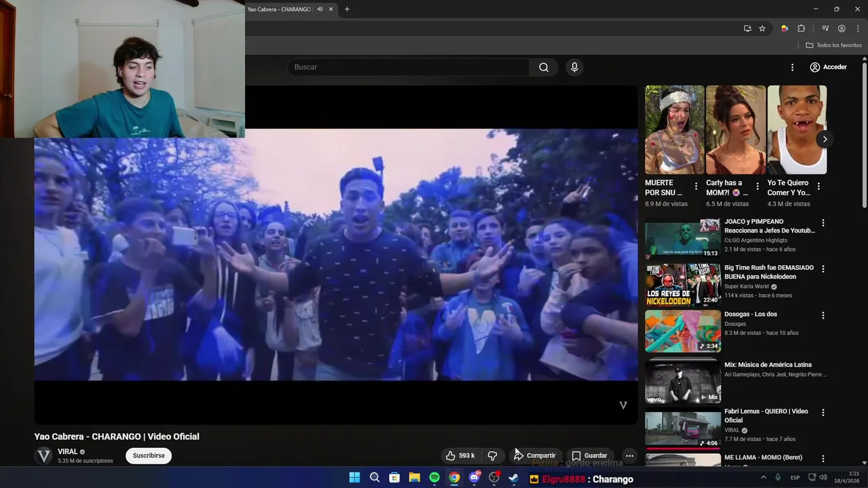The width and height of the screenshot is (868, 488).
Task: Dislike the video with thumbs-down icon
Action: (x=492, y=455)
